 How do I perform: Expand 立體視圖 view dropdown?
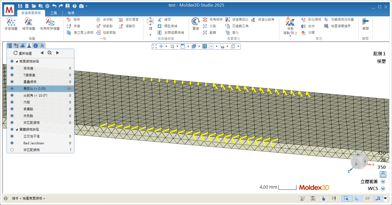383,182
